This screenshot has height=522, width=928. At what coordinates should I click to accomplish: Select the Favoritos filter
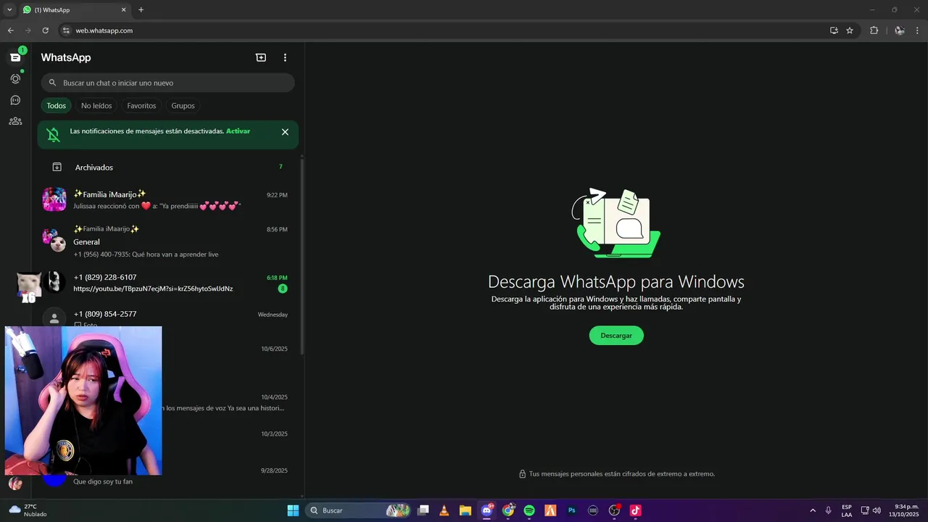[141, 106]
